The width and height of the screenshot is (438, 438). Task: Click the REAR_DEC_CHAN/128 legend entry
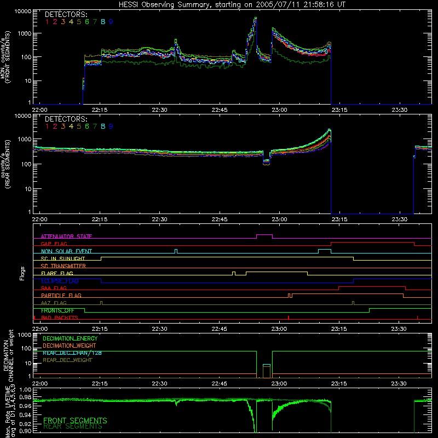72,353
